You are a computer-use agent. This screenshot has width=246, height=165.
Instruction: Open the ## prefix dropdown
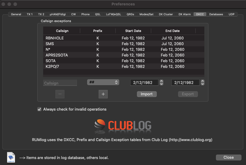point(103,82)
